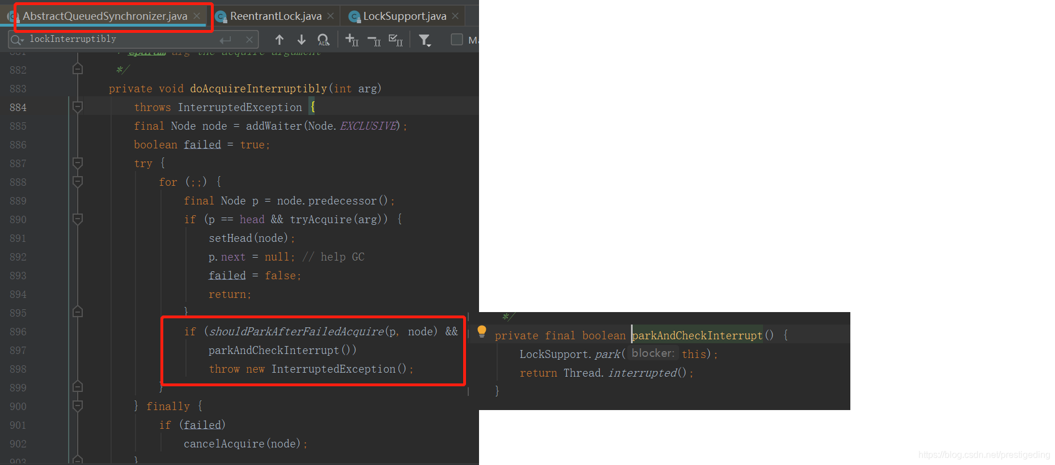1055x465 pixels.
Task: Click the ReentrantLock.java class file icon
Action: coord(221,16)
